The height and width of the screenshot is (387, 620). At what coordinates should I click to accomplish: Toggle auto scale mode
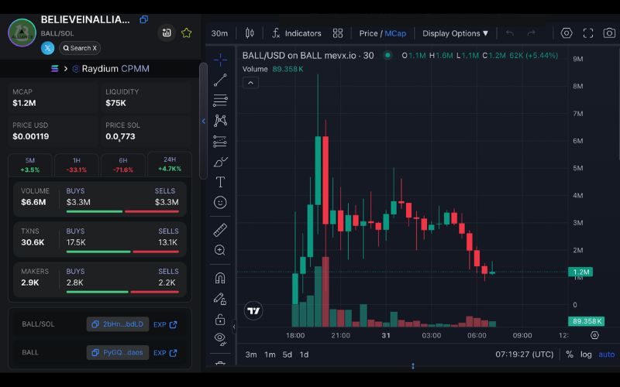[607, 354]
